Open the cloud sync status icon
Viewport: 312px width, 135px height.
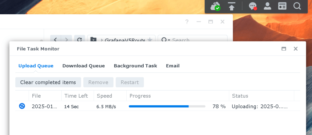[215, 6]
